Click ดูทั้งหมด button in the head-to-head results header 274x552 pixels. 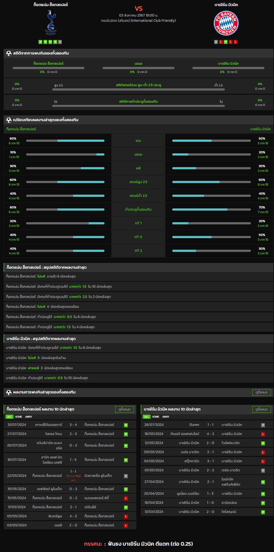point(262,392)
